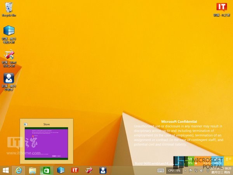This screenshot has height=175, width=233.
Task: Open File Explorer from the taskbar
Action: coord(33,170)
